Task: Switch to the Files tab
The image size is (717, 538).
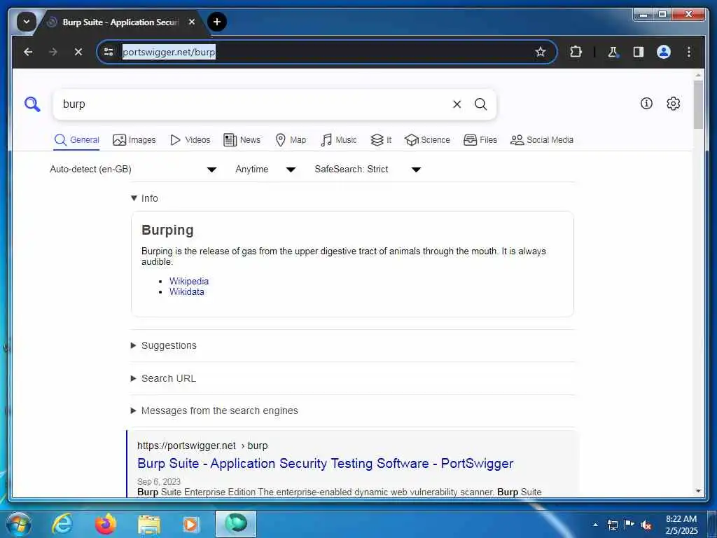Action: (x=480, y=140)
